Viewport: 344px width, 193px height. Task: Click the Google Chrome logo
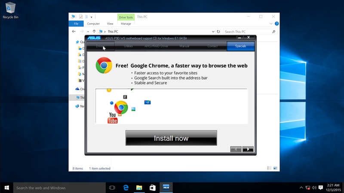point(104,65)
